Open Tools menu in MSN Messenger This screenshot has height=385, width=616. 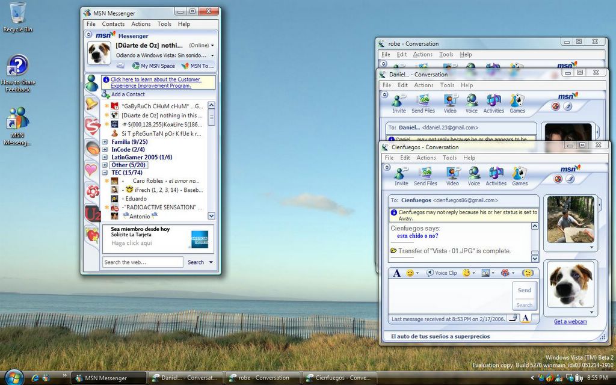164,24
